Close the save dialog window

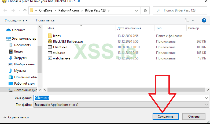tap(206, 1)
